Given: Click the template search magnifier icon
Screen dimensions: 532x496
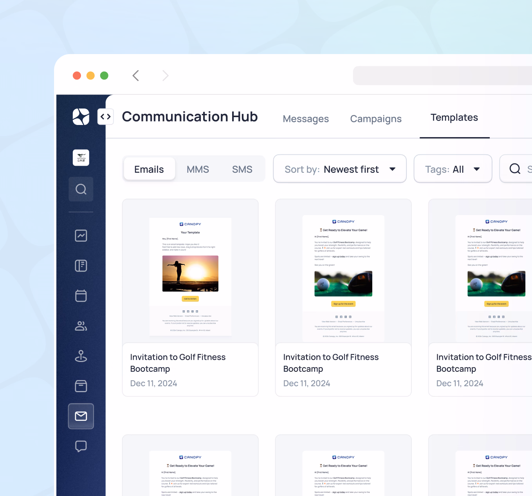Looking at the screenshot, I should click(515, 169).
